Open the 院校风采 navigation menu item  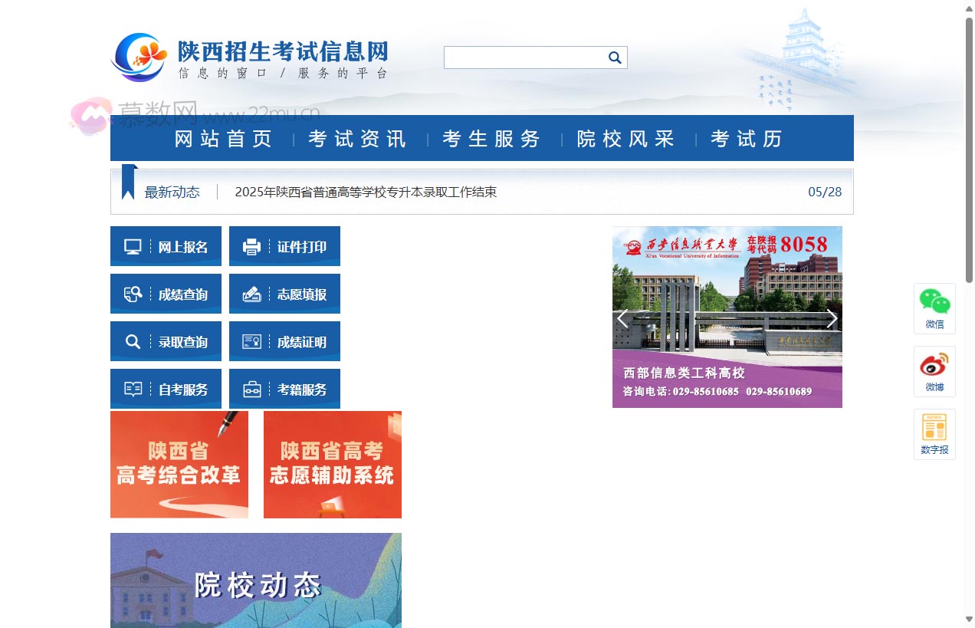tap(625, 139)
